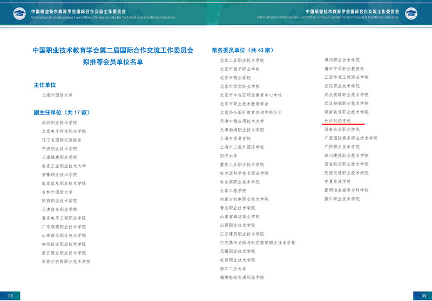
Task: Click the entry '北京市昌平职业学校'
Action: pos(240,69)
